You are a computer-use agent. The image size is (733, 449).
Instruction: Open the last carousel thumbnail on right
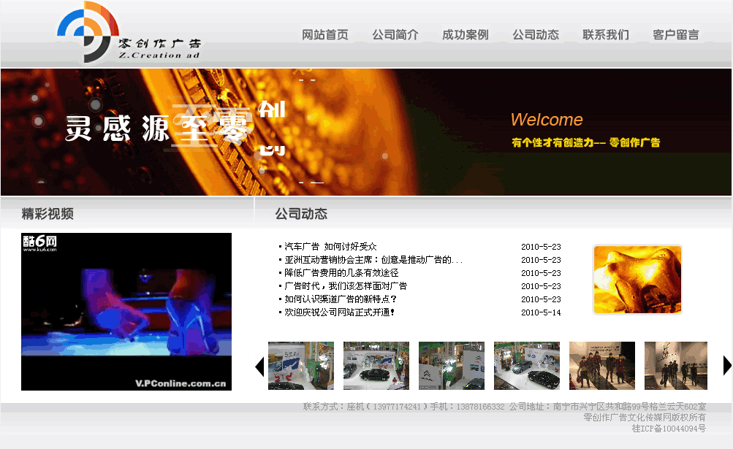pyautogui.click(x=676, y=366)
